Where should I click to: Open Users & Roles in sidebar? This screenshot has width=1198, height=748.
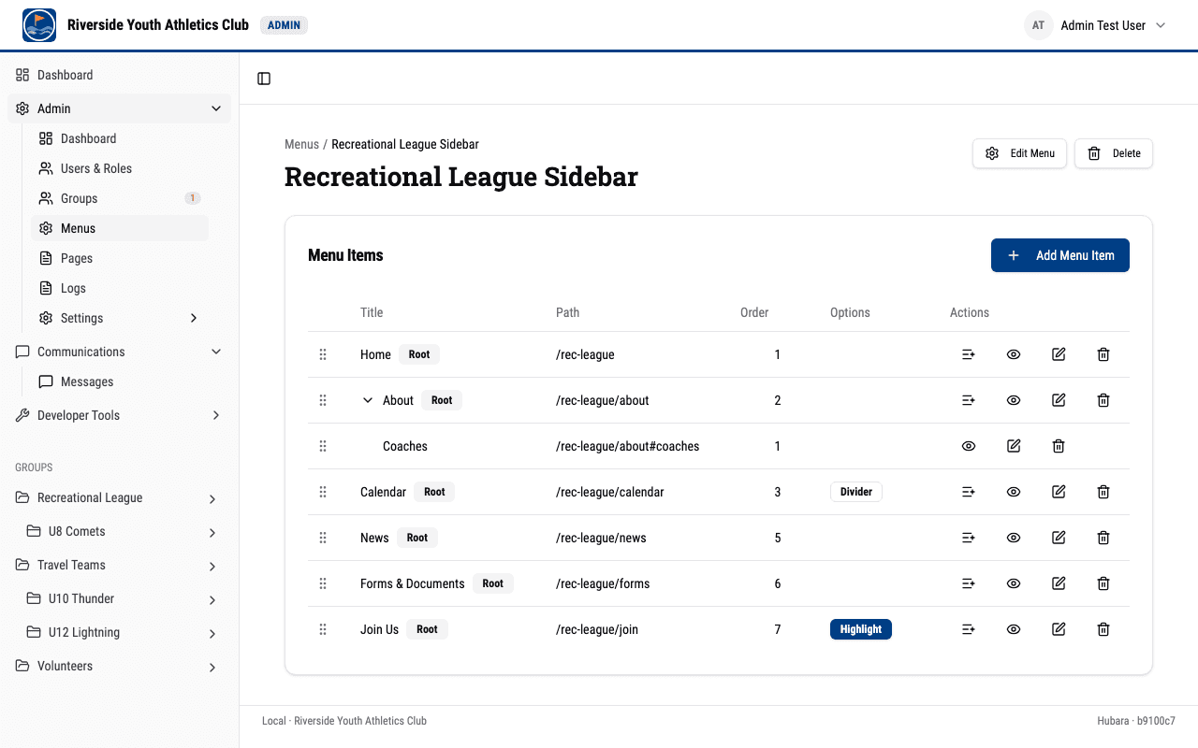point(120,168)
